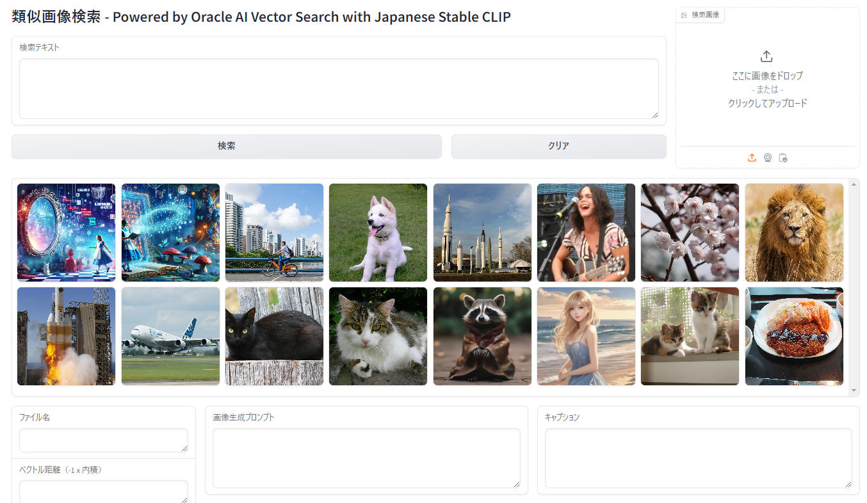Screen dimensions: 867x503
Task: Open the two kittens by window thumbnail
Action: [x=690, y=336]
